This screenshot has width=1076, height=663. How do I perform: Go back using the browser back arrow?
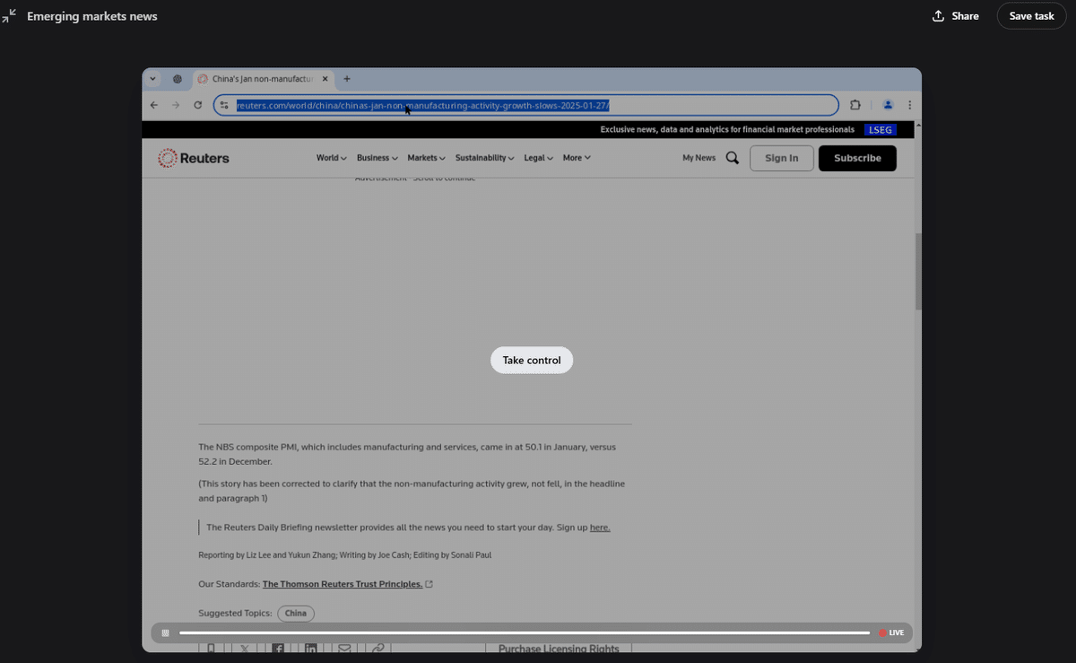153,105
